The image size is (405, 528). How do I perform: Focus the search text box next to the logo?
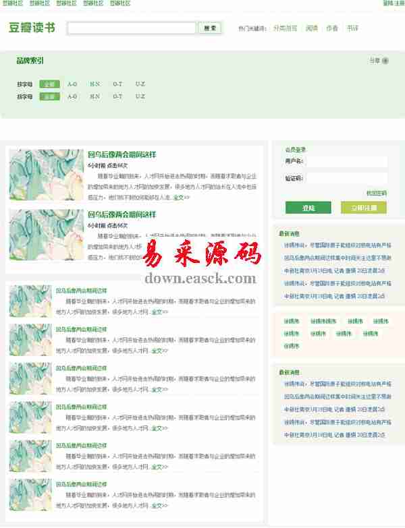tap(132, 28)
